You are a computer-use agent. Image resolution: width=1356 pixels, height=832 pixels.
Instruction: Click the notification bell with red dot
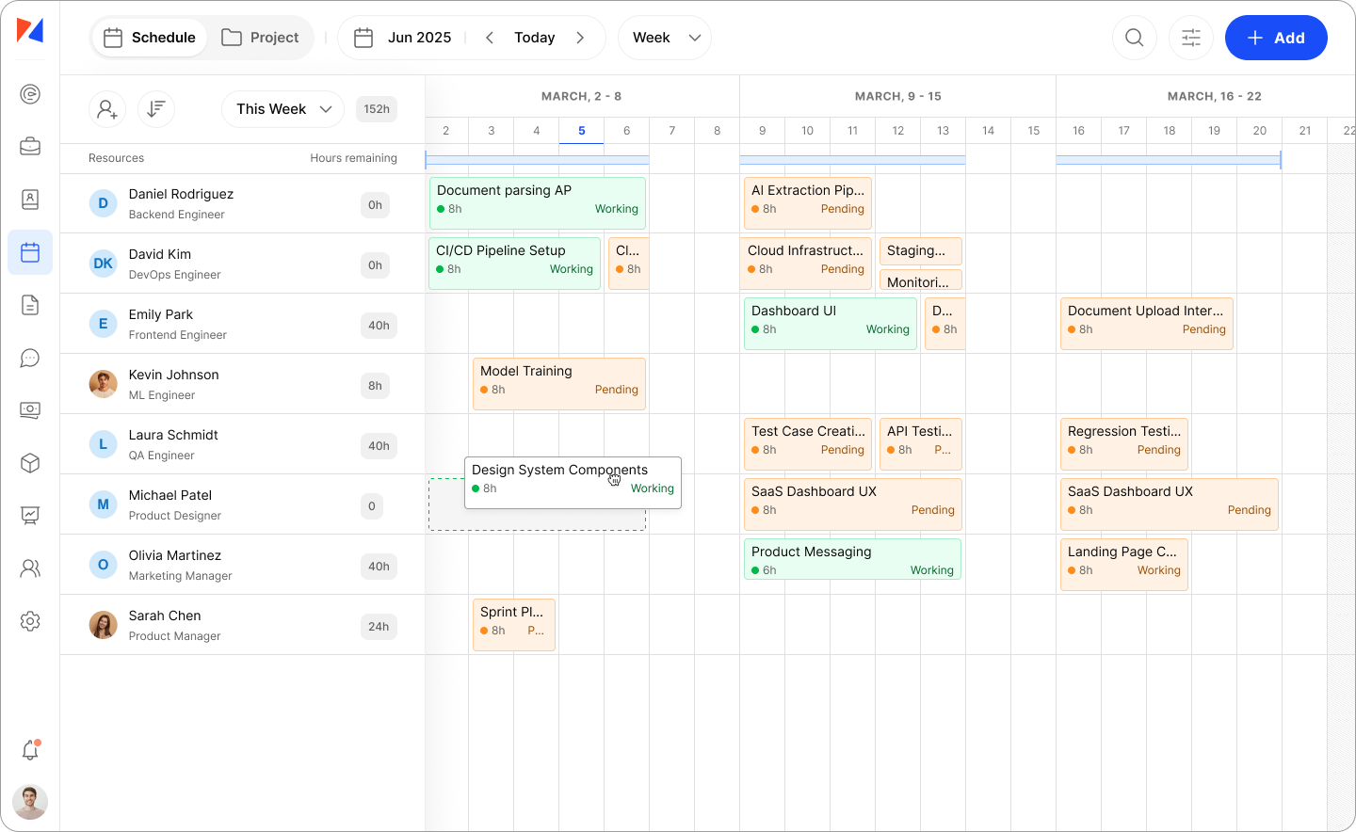[x=29, y=750]
